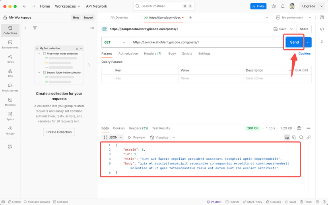Search within the response body
This screenshot has width=328, height=205.
click(301, 137)
